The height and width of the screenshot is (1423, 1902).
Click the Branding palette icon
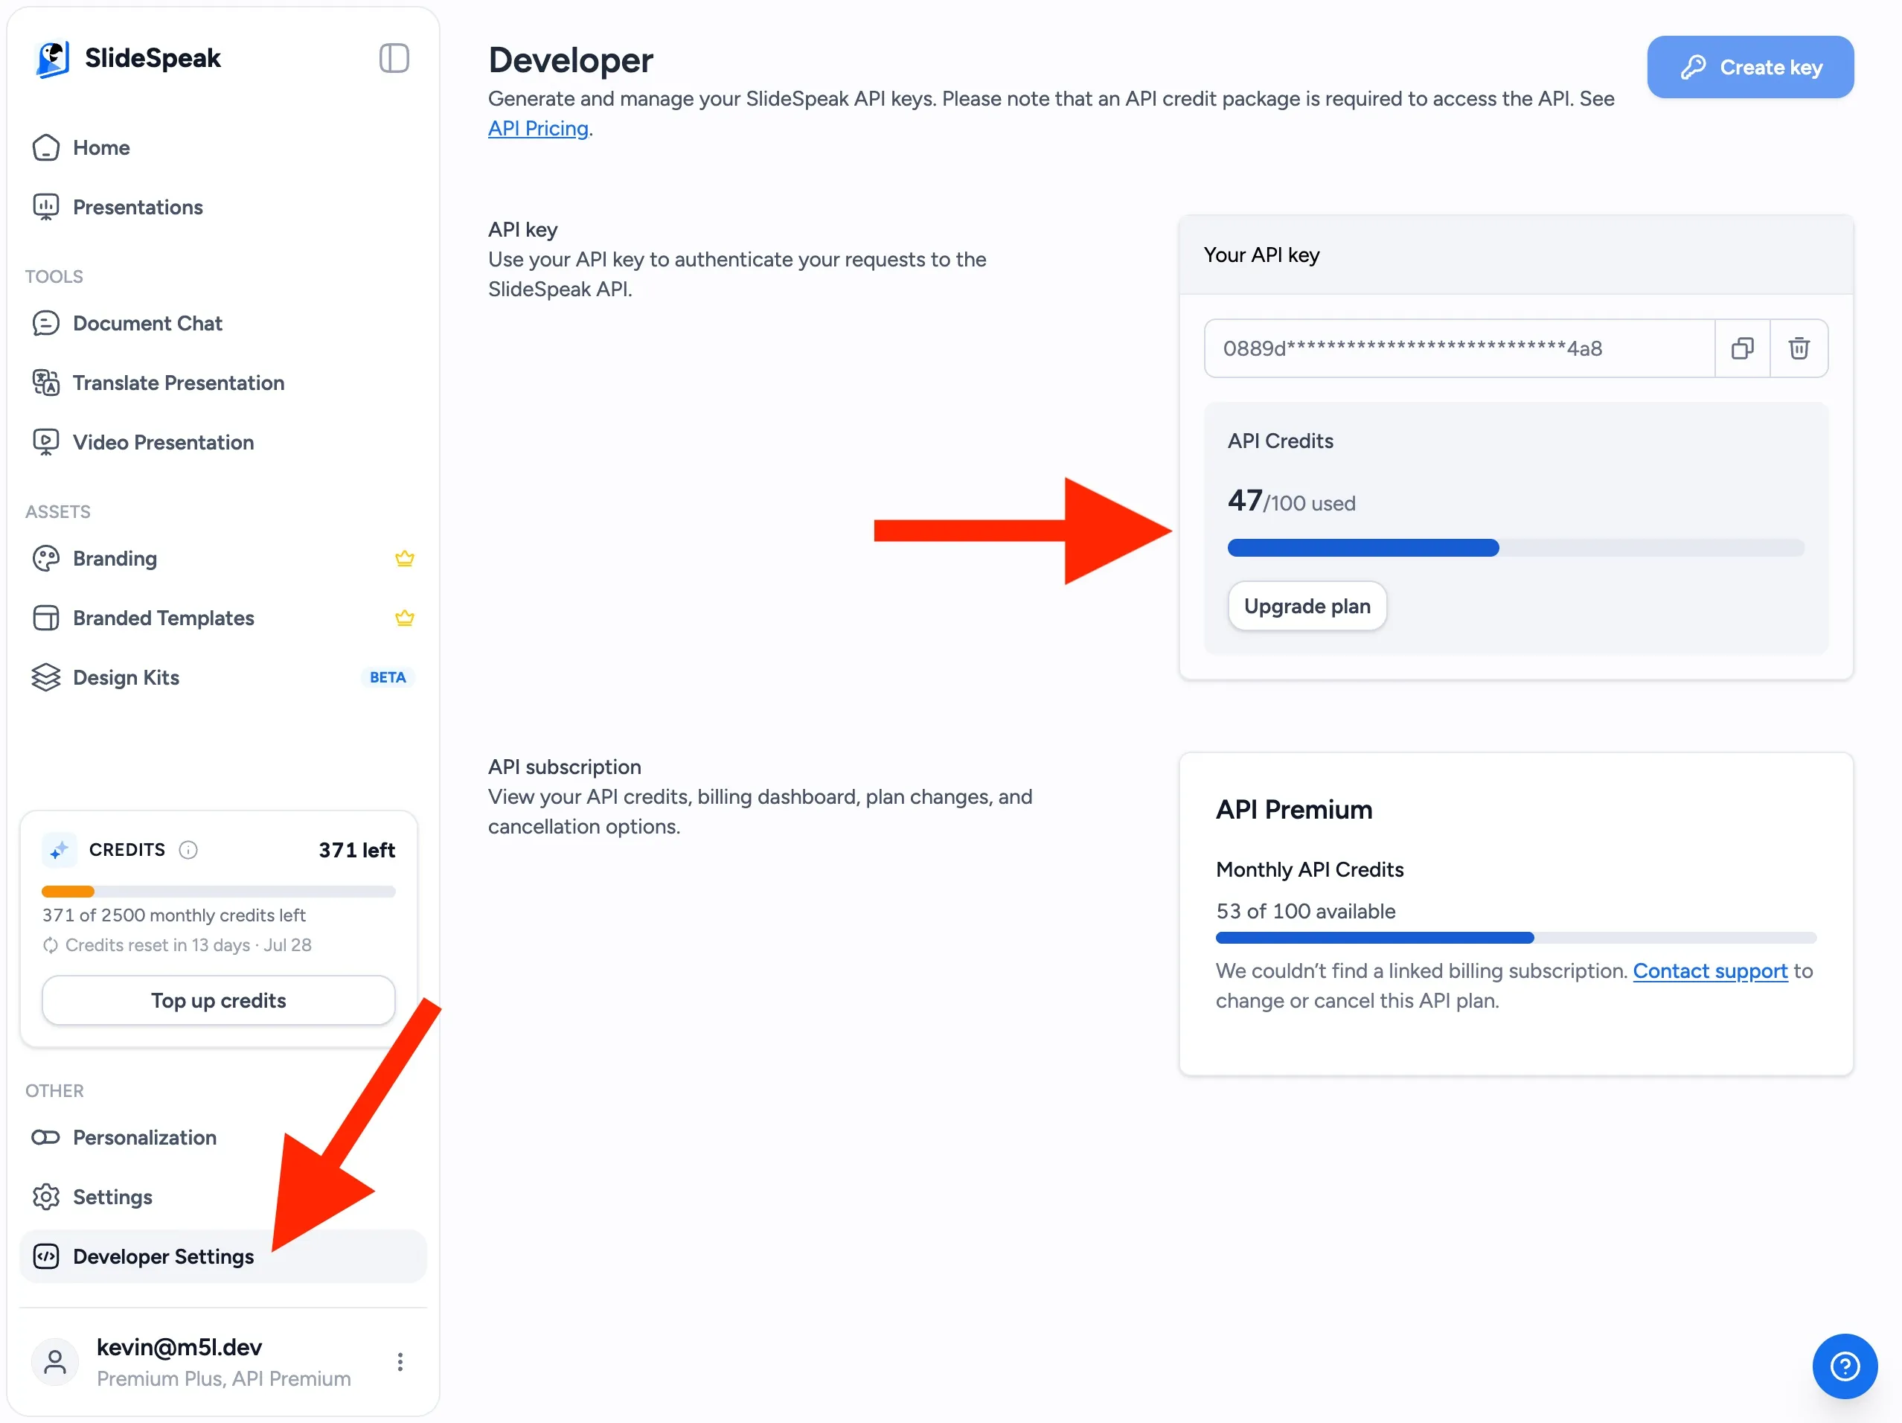(45, 559)
